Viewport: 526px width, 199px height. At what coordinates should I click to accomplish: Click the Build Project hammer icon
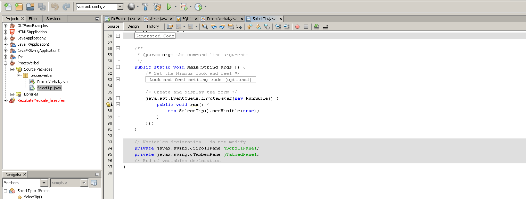pos(146,6)
